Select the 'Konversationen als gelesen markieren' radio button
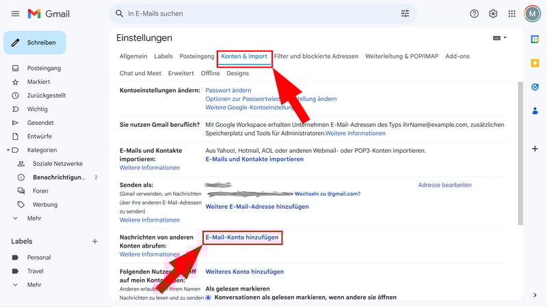547x307 pixels. click(209, 297)
